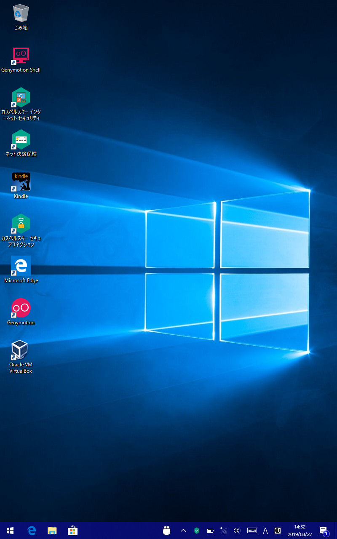The height and width of the screenshot is (539, 337).
Task: Select the ごみ箱 recycle bin icon
Action: (x=21, y=18)
